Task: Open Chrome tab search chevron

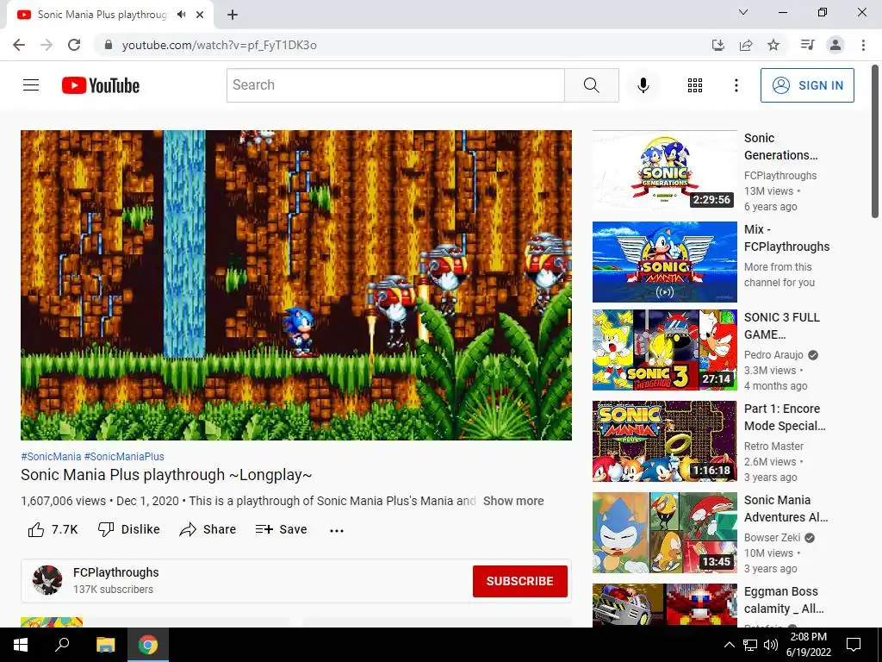Action: click(x=743, y=12)
